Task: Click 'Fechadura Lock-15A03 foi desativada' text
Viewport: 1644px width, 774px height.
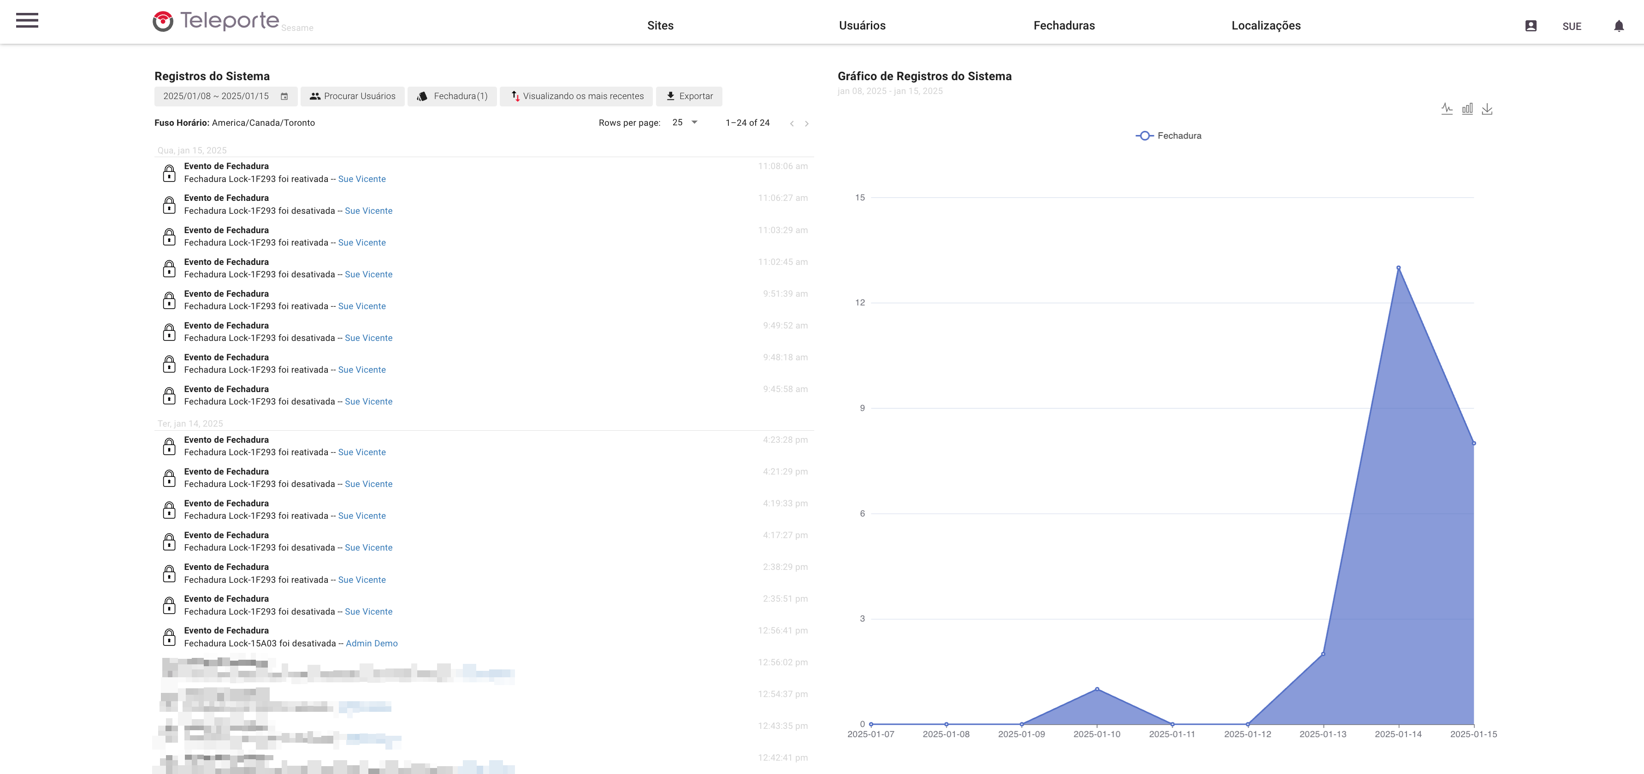Action: (x=260, y=643)
